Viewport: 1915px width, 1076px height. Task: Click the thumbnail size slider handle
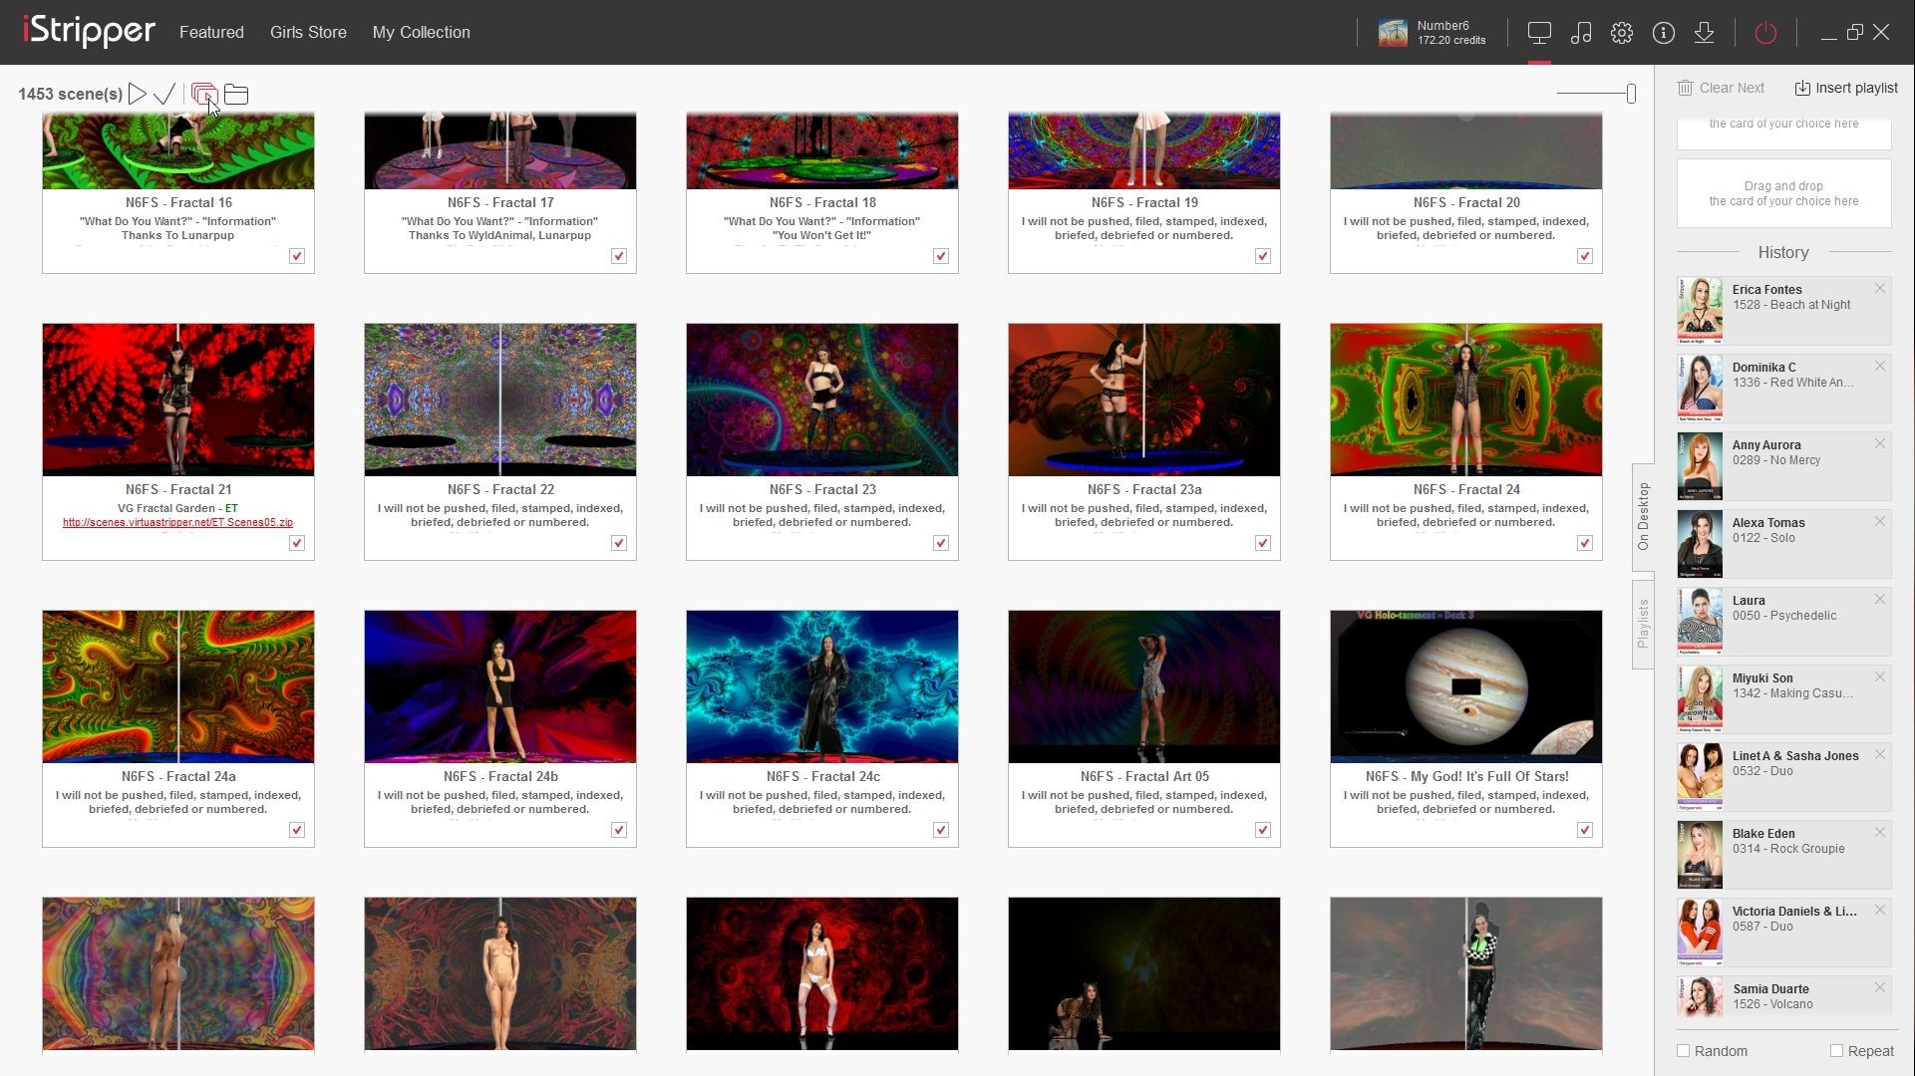pos(1631,94)
